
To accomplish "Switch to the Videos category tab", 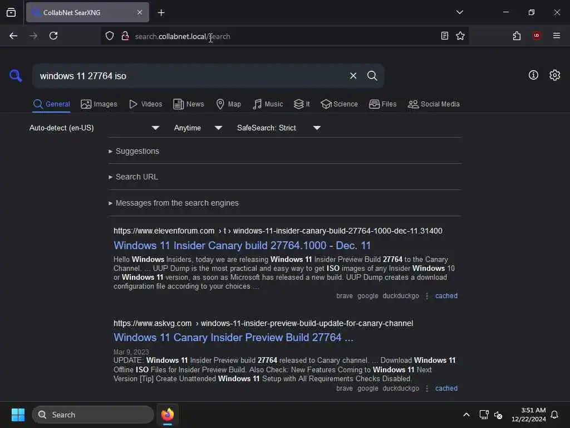I will point(145,104).
